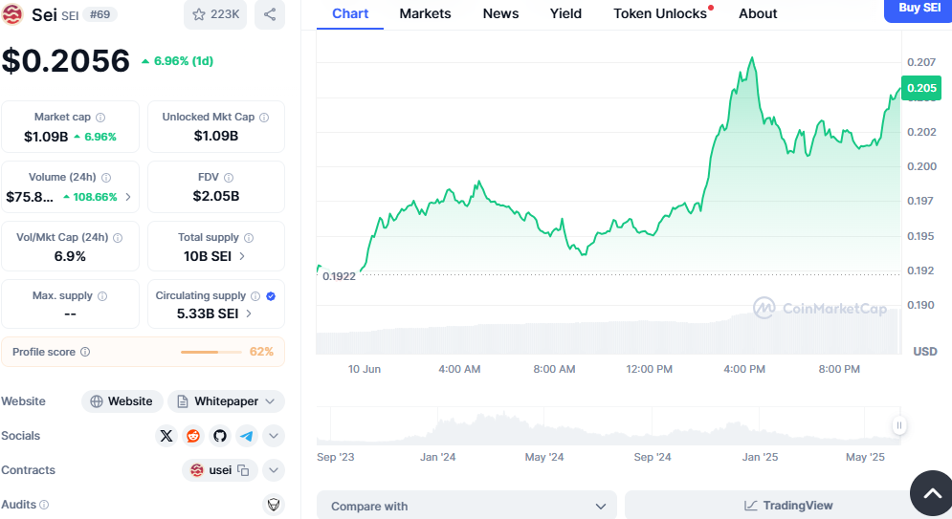Click the blue verified badge for circulating supply
Image resolution: width=952 pixels, height=519 pixels.
tap(271, 296)
